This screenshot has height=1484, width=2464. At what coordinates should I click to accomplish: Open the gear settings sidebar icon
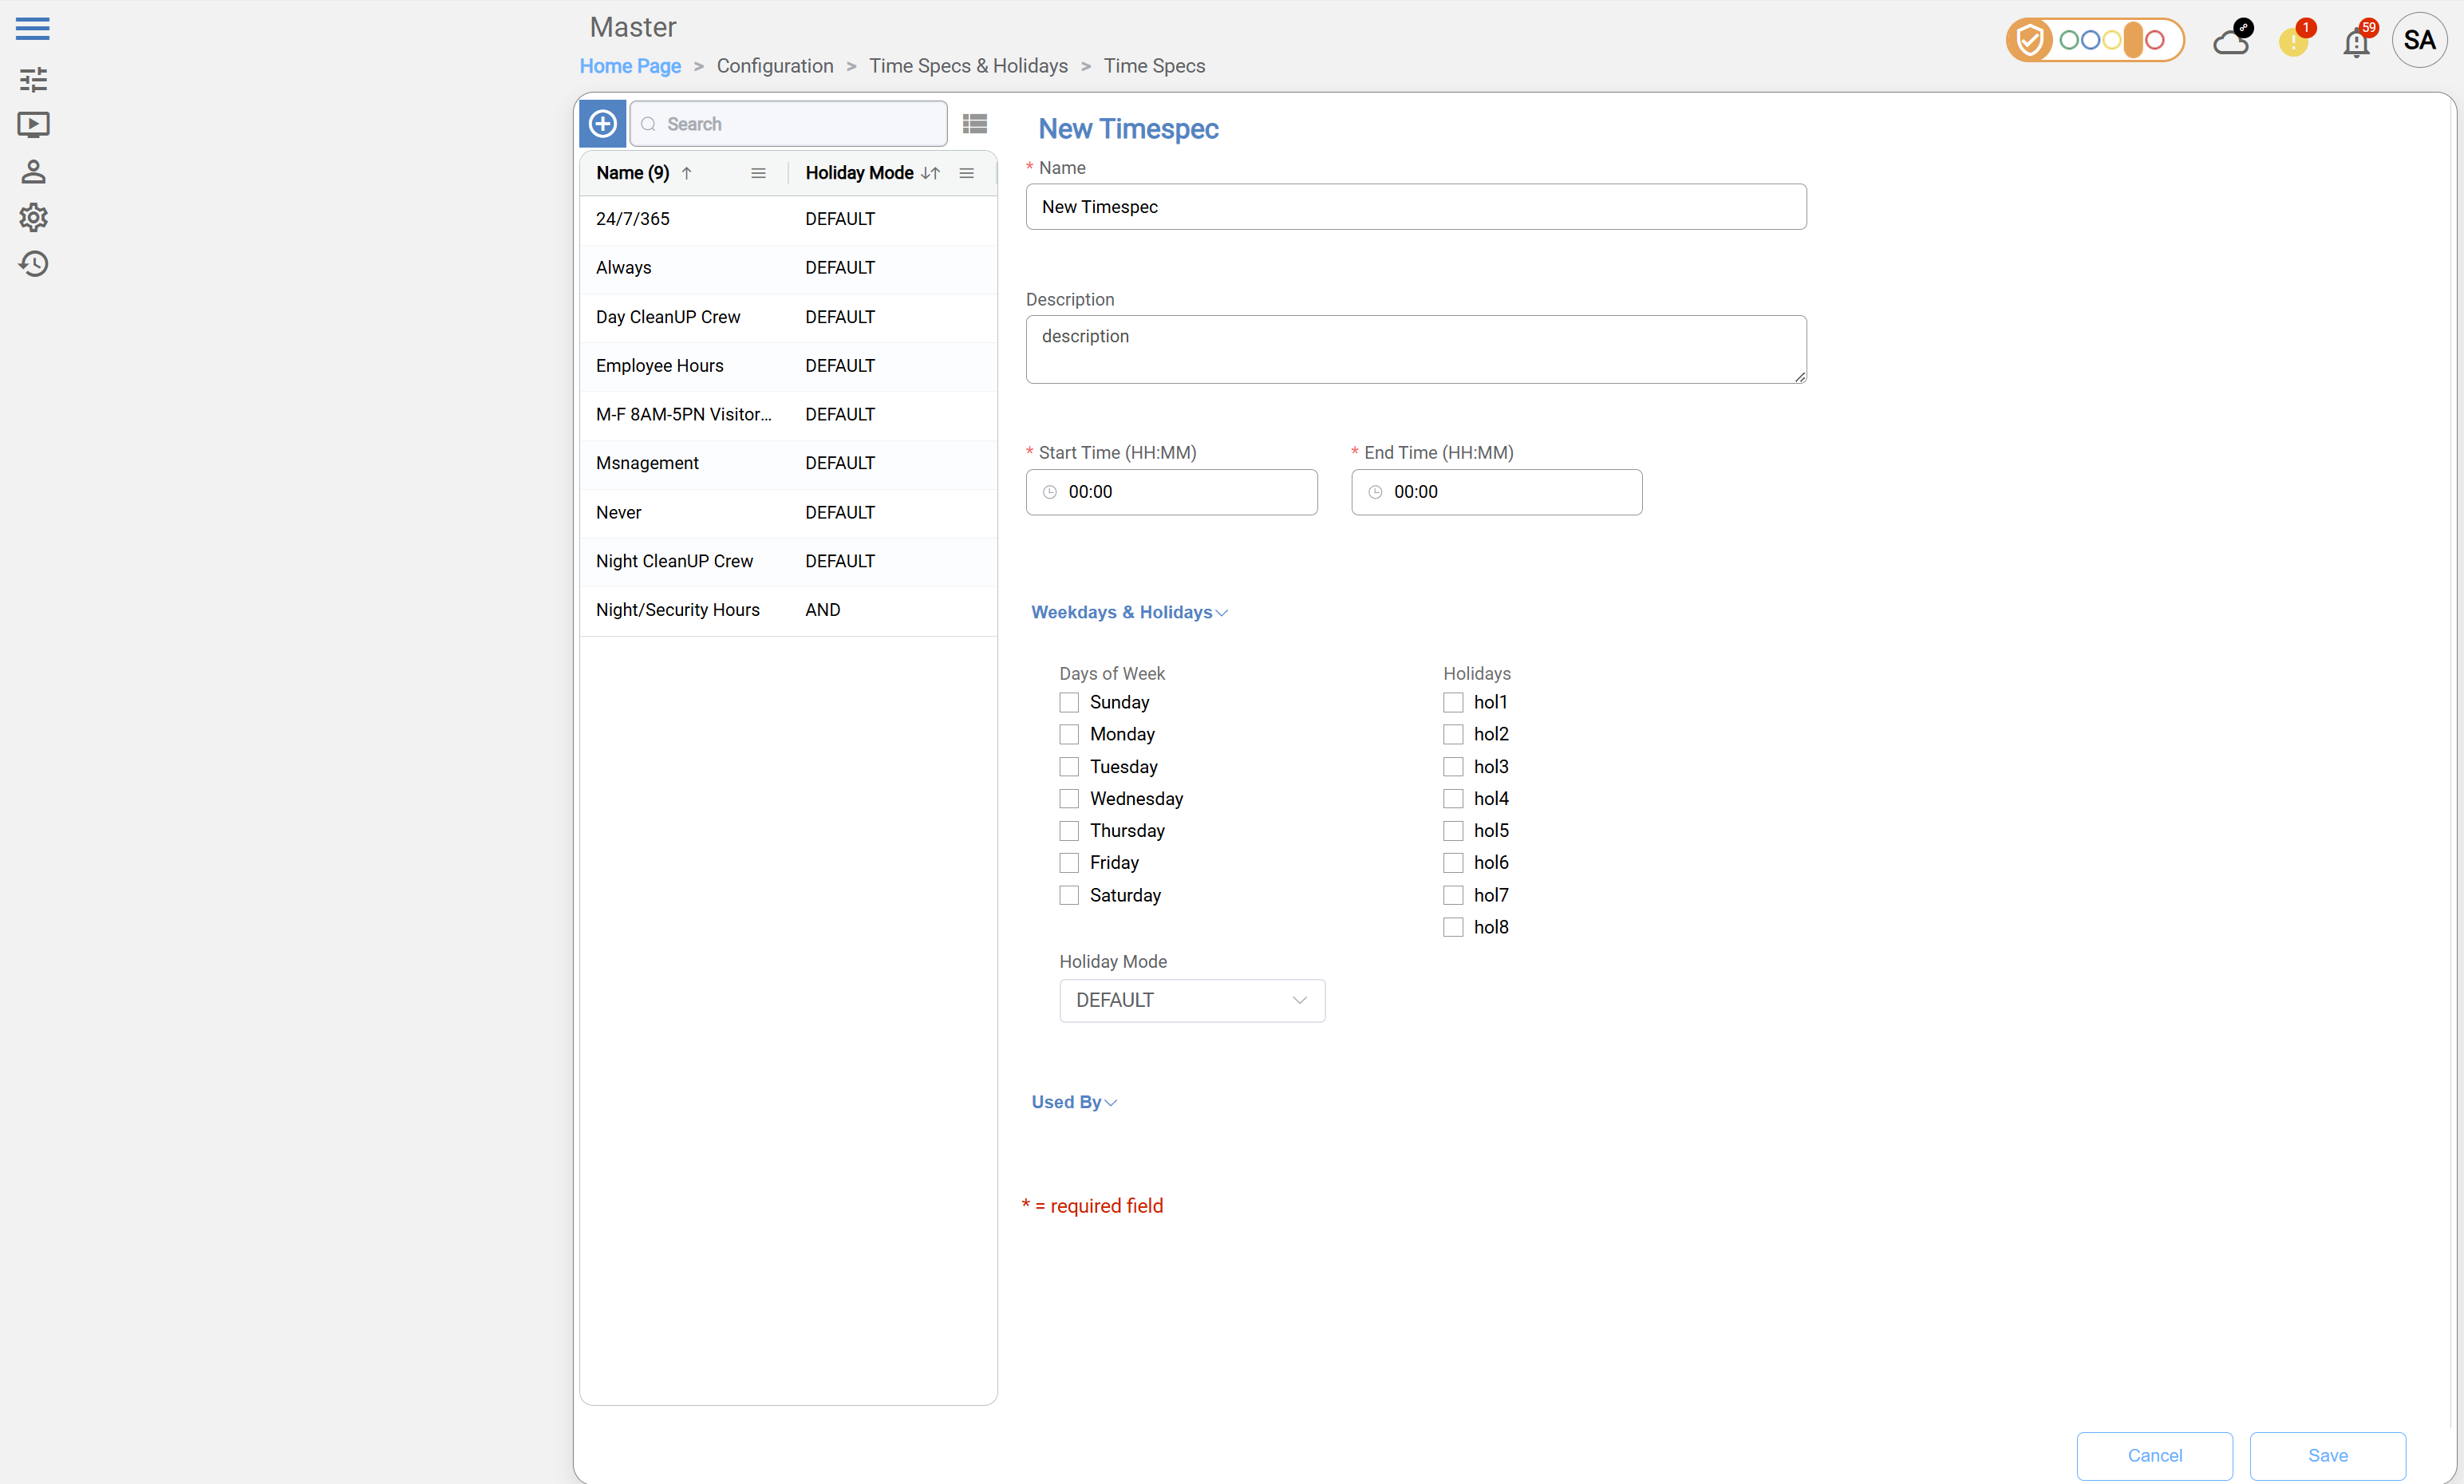tap(33, 217)
